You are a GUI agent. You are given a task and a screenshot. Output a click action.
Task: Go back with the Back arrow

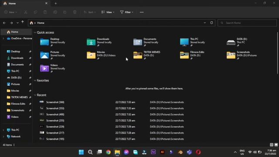[x=4, y=23]
